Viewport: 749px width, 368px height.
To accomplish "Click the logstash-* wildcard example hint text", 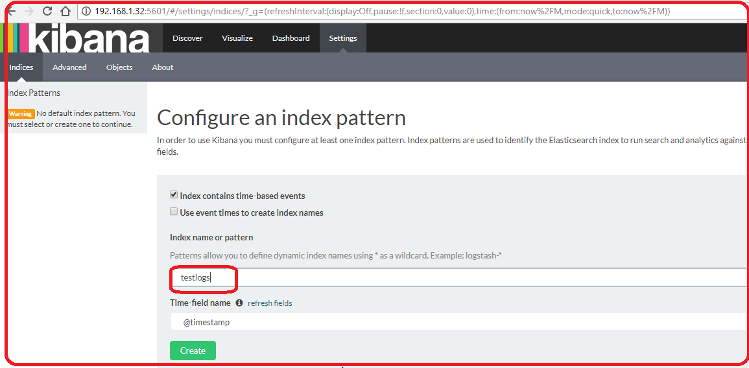I will [335, 255].
